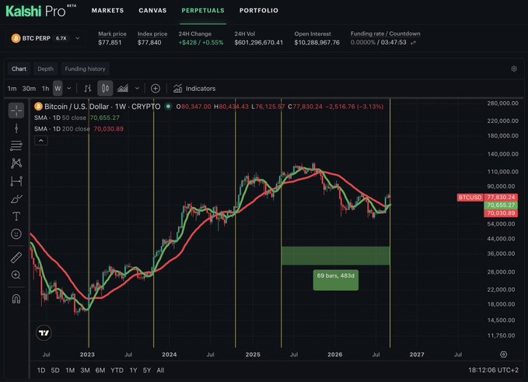This screenshot has height=382, width=528.
Task: Select candlestick chart style
Action: tap(105, 89)
